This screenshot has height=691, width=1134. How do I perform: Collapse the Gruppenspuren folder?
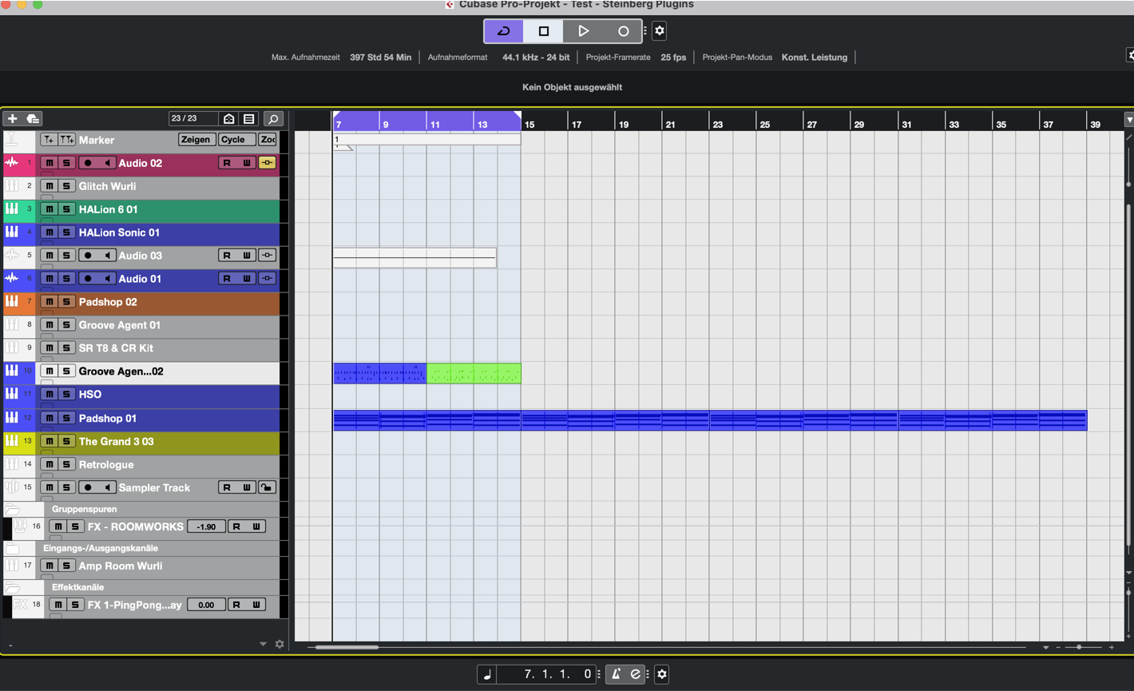[x=13, y=509]
